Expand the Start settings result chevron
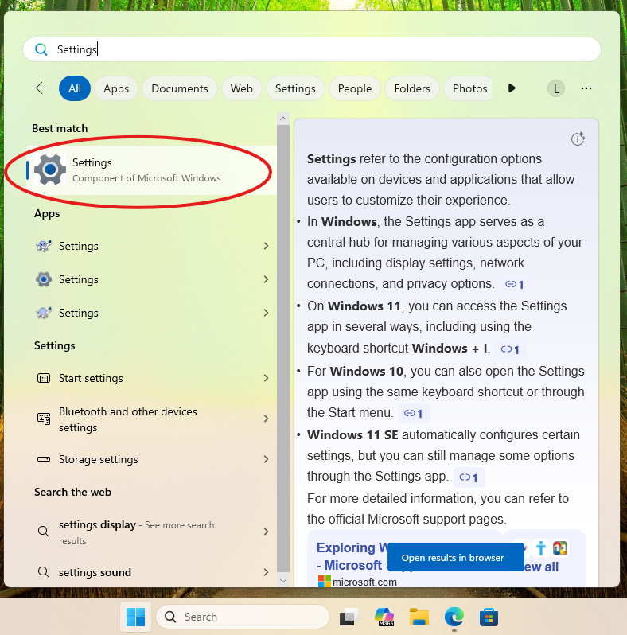This screenshot has height=635, width=627. [x=266, y=379]
